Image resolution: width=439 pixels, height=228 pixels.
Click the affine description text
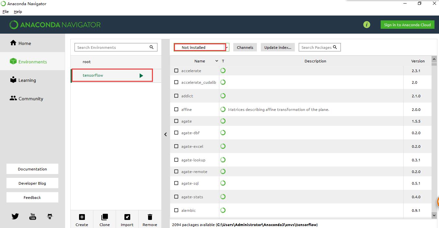(279, 109)
